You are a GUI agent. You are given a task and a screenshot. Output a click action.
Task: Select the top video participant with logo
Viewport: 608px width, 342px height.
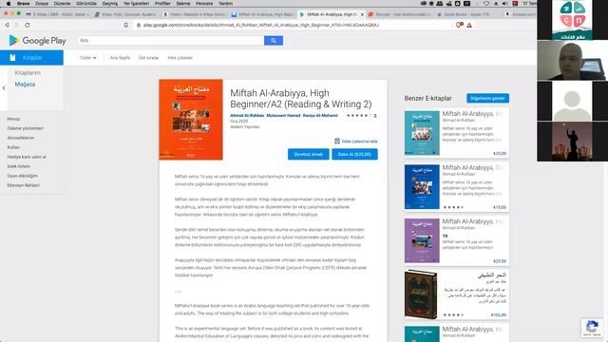click(572, 20)
